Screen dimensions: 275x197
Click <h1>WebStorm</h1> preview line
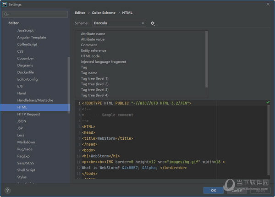pos(101,156)
